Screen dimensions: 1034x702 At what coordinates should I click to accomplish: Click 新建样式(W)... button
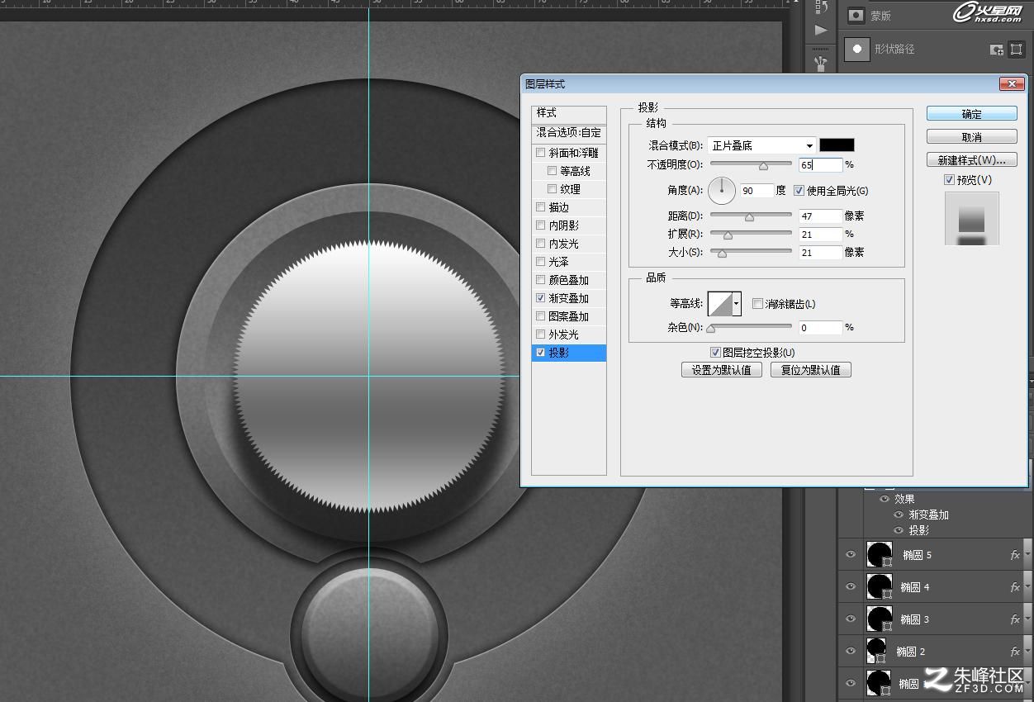point(972,160)
